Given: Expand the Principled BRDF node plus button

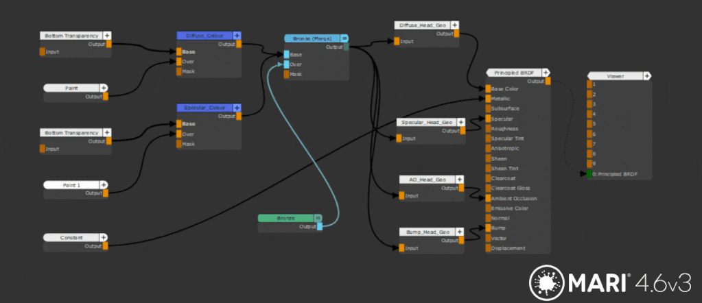Looking at the screenshot, I should pos(547,72).
